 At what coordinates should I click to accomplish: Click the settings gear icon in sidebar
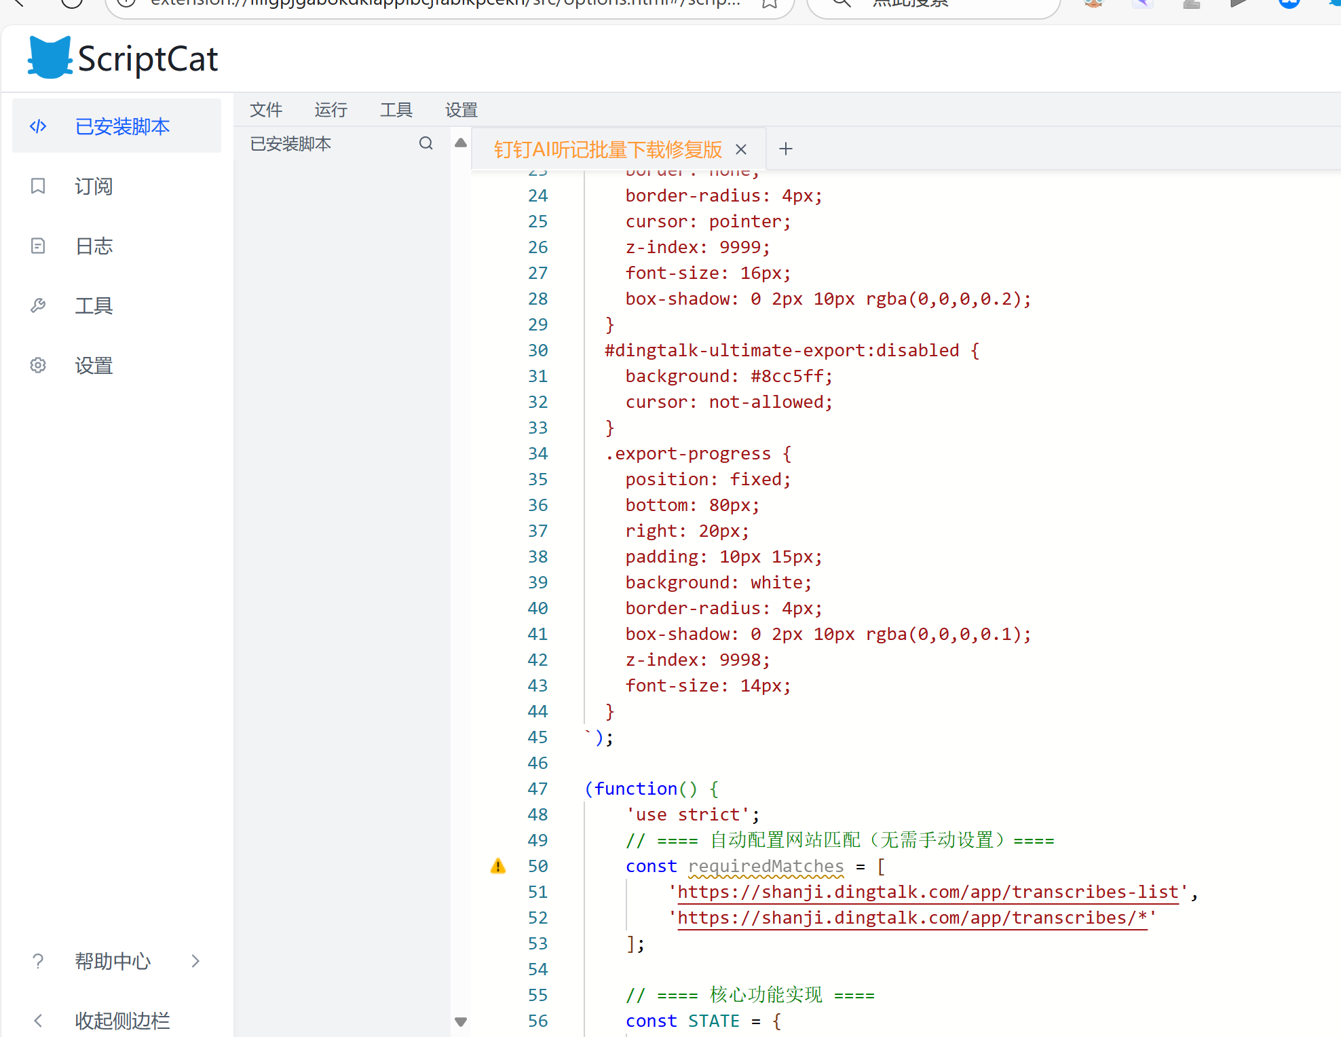point(38,365)
